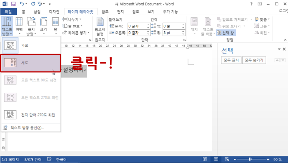Open the Group (그룹) dropdown
This screenshot has height=163, width=288.
tap(262, 26)
